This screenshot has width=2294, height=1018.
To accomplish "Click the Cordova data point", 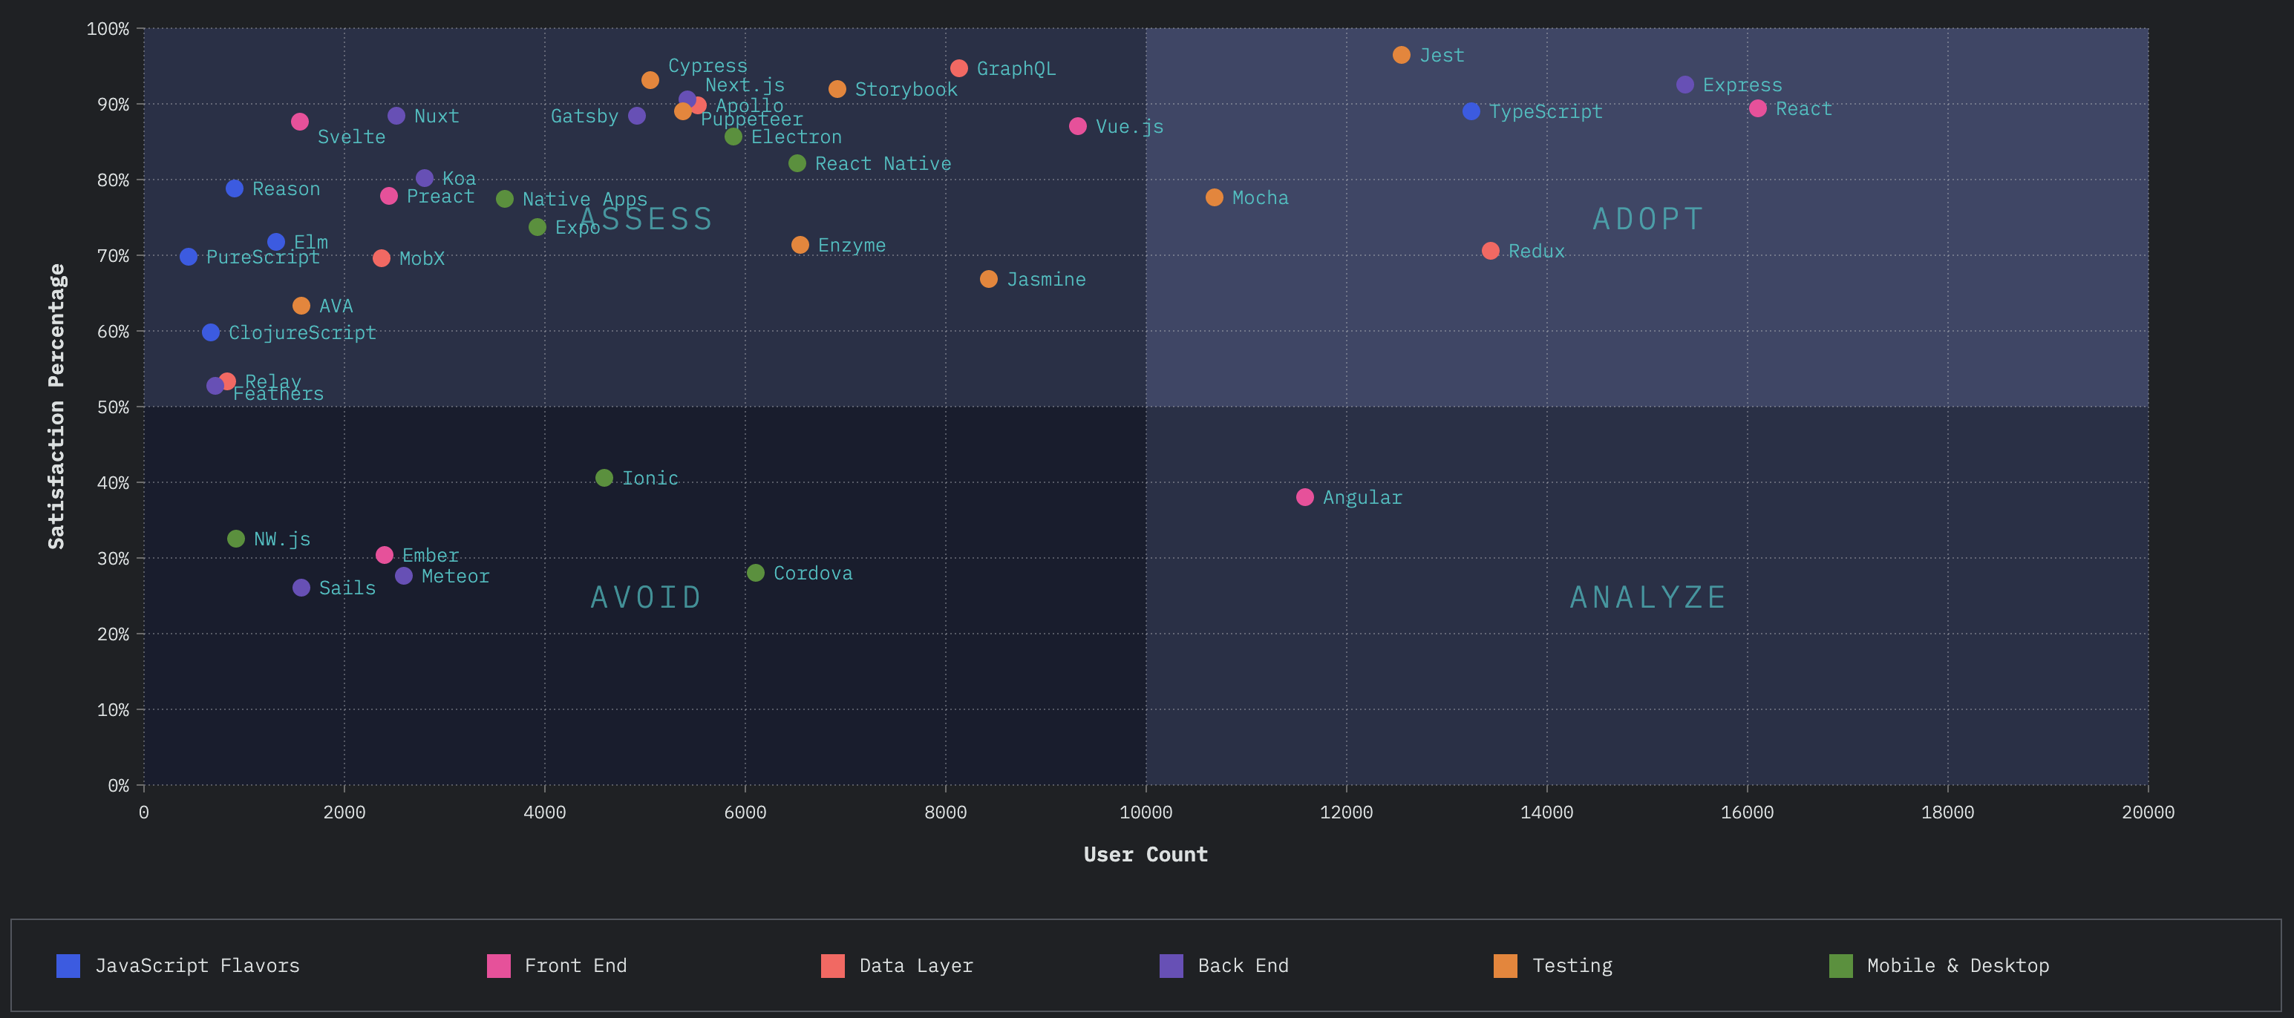I will [755, 573].
